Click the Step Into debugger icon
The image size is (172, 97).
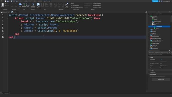pyautogui.click(x=55, y=4)
